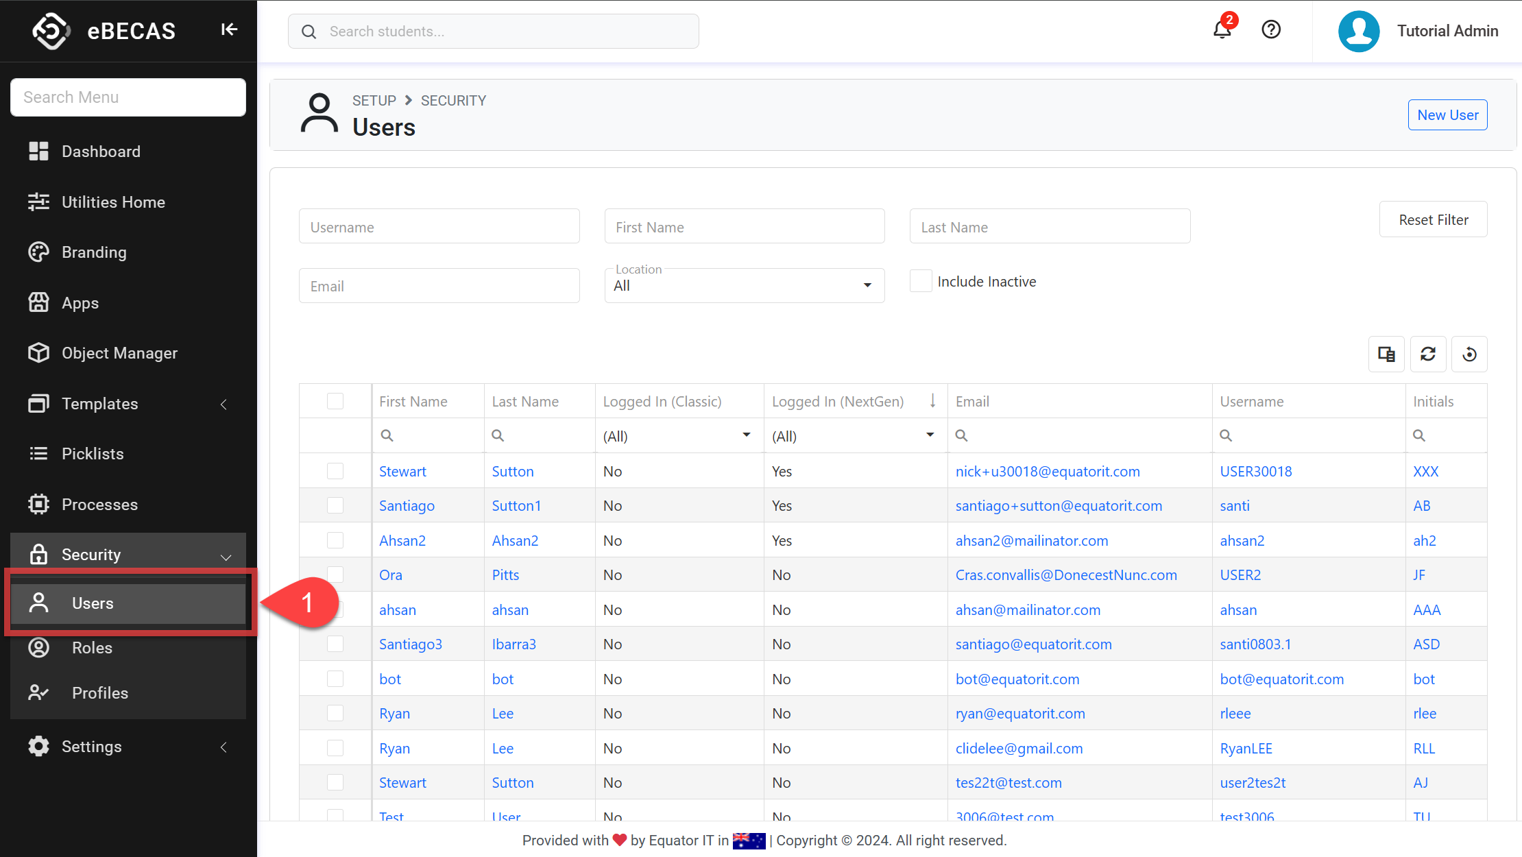Click the Branding palette icon
The height and width of the screenshot is (857, 1522).
tap(38, 252)
